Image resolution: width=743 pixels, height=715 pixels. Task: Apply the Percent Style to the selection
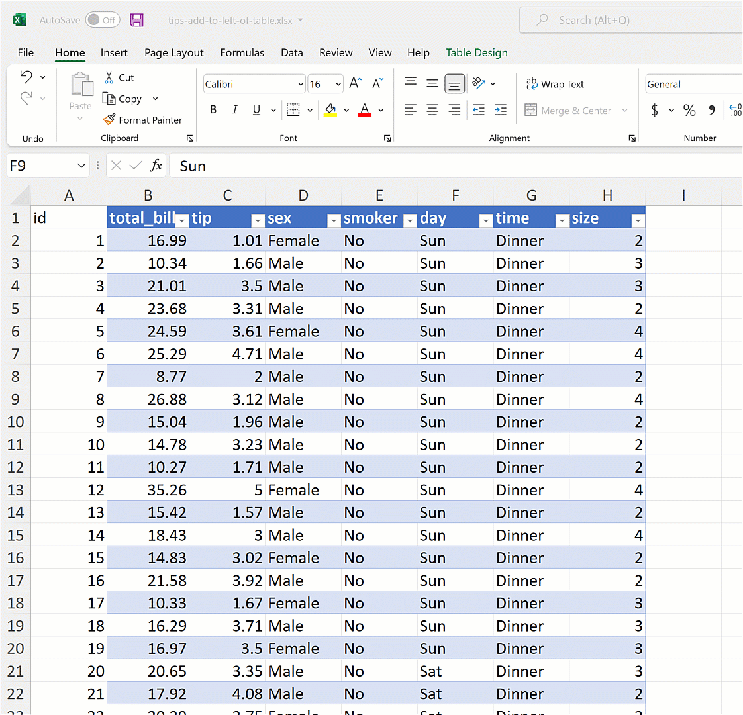689,110
